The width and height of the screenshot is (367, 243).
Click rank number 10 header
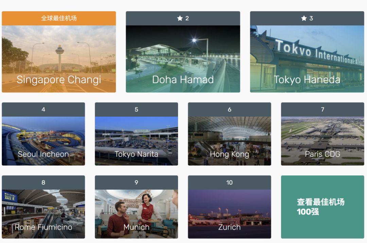229,183
